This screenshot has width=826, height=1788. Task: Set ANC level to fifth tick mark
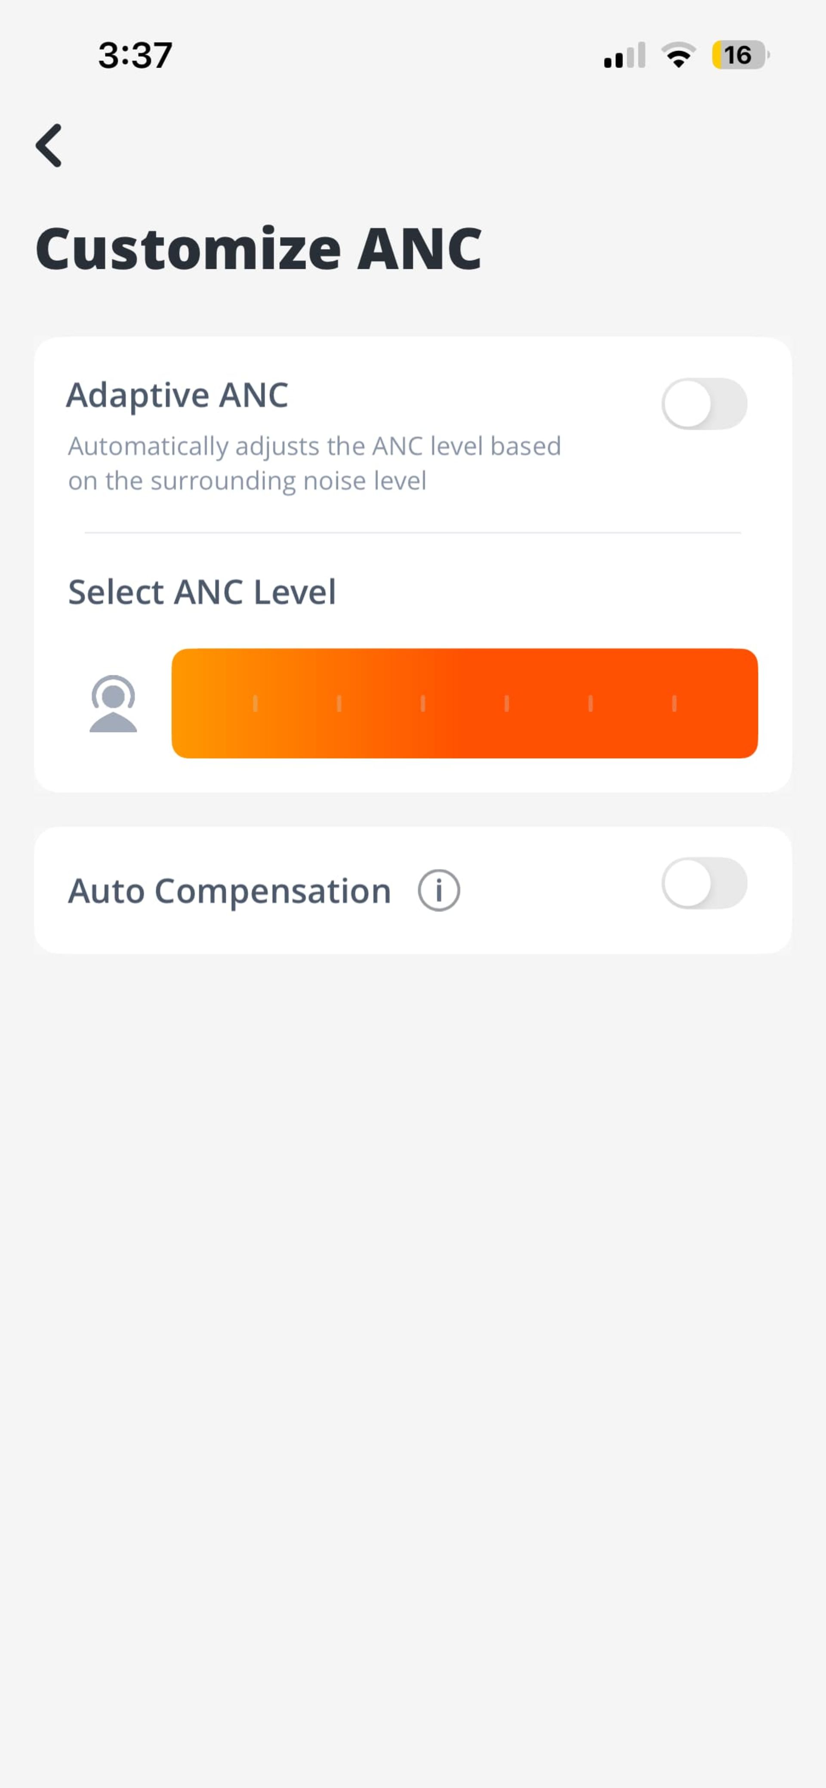click(x=590, y=704)
